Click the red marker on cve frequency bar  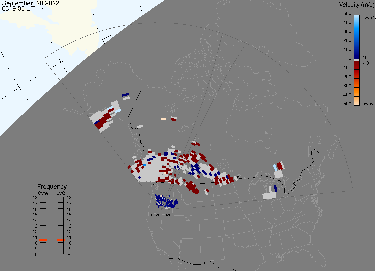61,240
